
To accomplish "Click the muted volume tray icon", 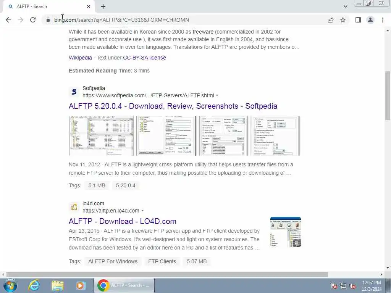I will [x=352, y=286].
